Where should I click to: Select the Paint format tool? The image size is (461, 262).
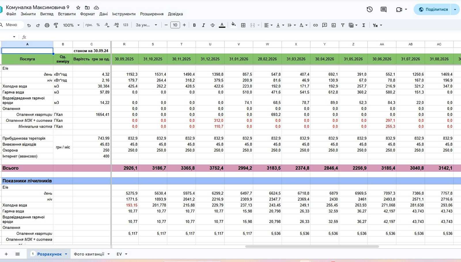point(56,25)
